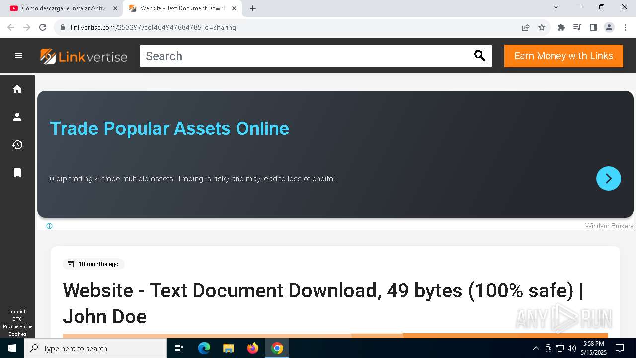Click the Website - Text Document Download title

pyautogui.click(x=323, y=303)
